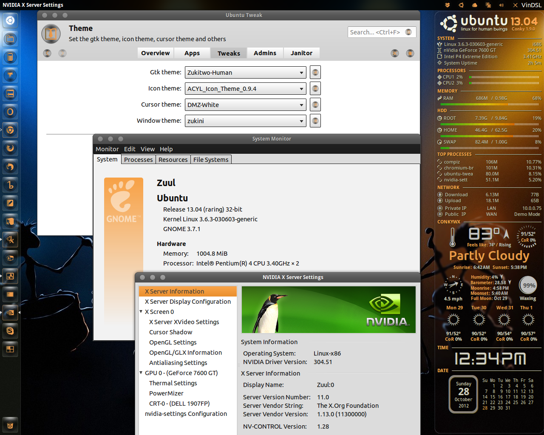This screenshot has width=544, height=435.
Task: Switch to Apps tab in Ubuntu Tweak
Action: coord(192,53)
